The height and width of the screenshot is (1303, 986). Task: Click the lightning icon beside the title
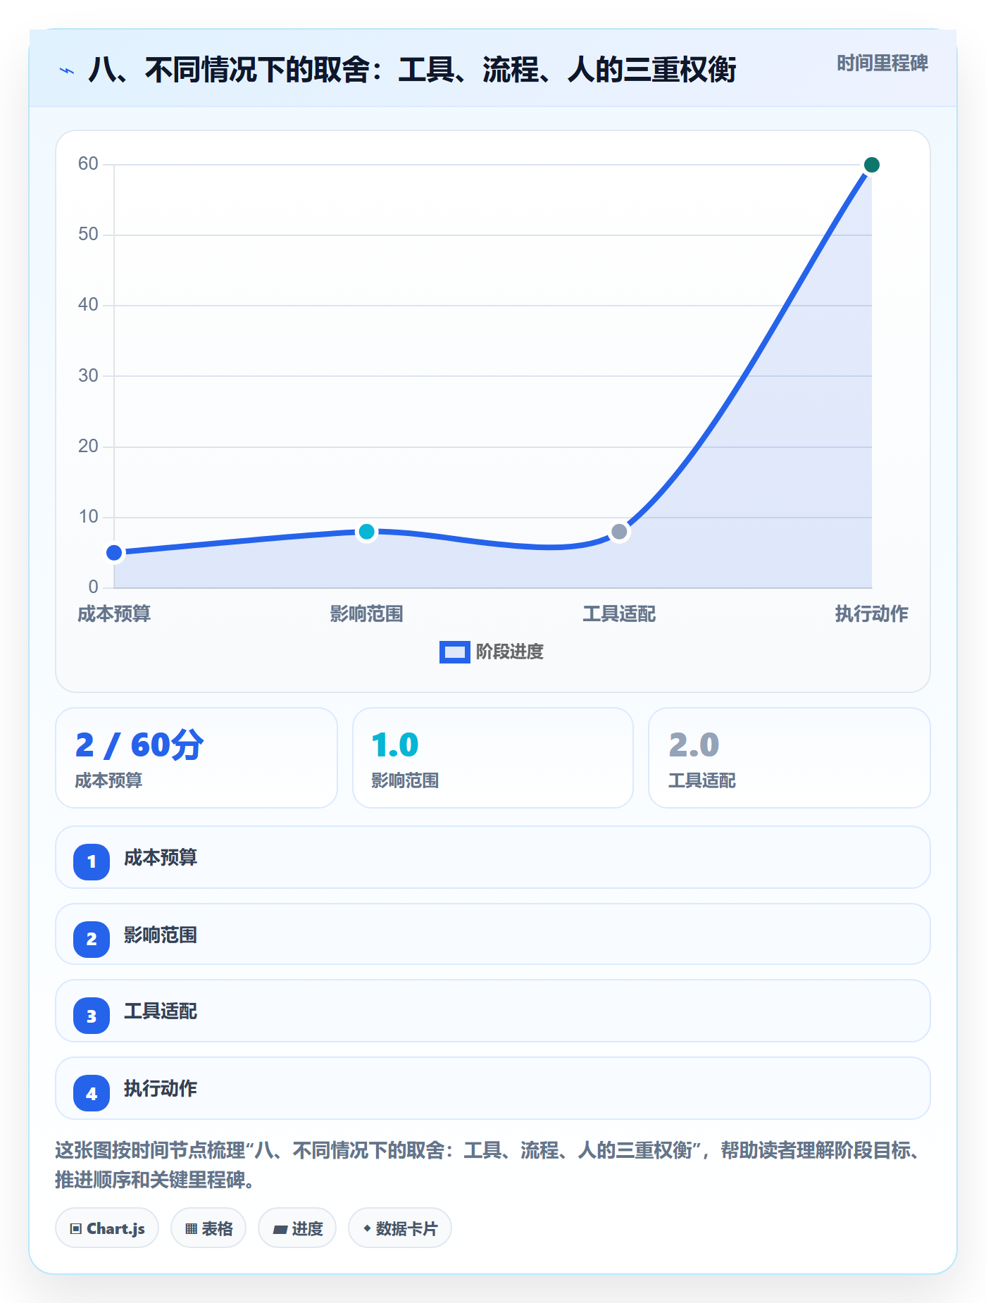(x=67, y=70)
